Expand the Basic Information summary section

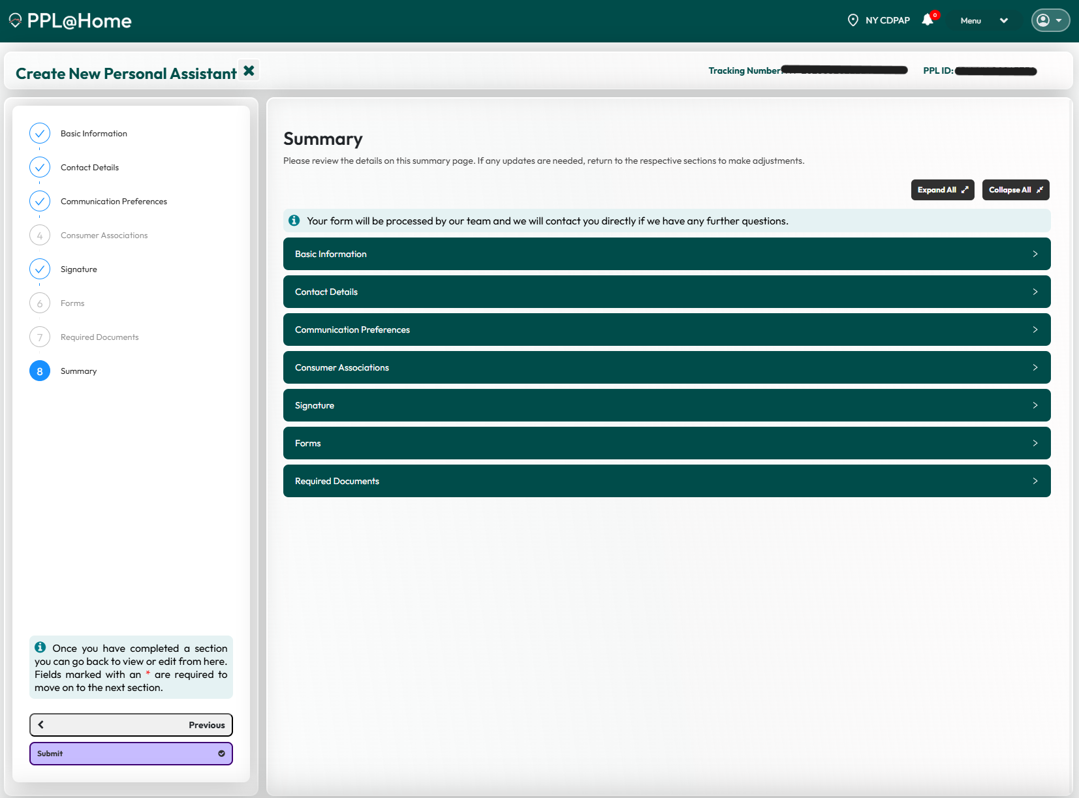666,254
